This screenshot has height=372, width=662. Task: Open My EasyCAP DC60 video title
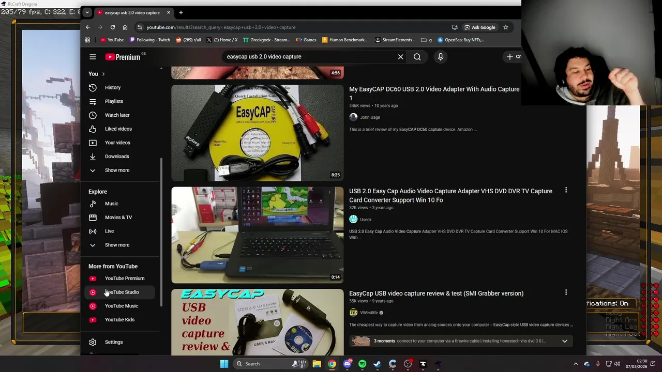tap(434, 94)
